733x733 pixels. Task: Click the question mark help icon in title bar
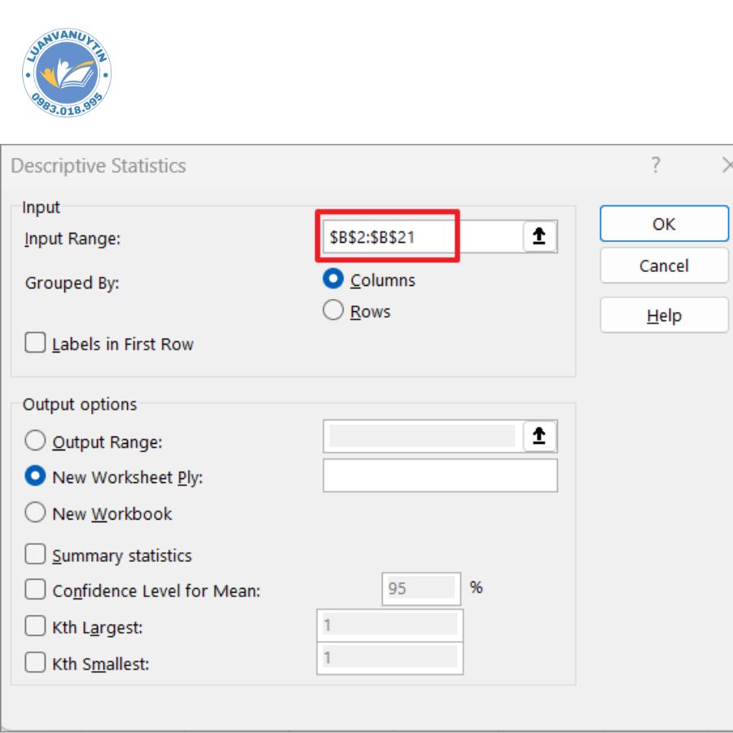(x=656, y=165)
